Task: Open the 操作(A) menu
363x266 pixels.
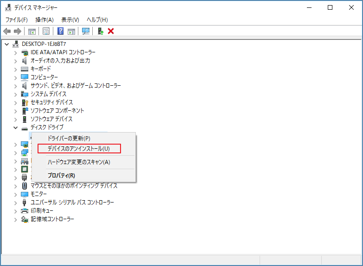Action: pyautogui.click(x=45, y=20)
